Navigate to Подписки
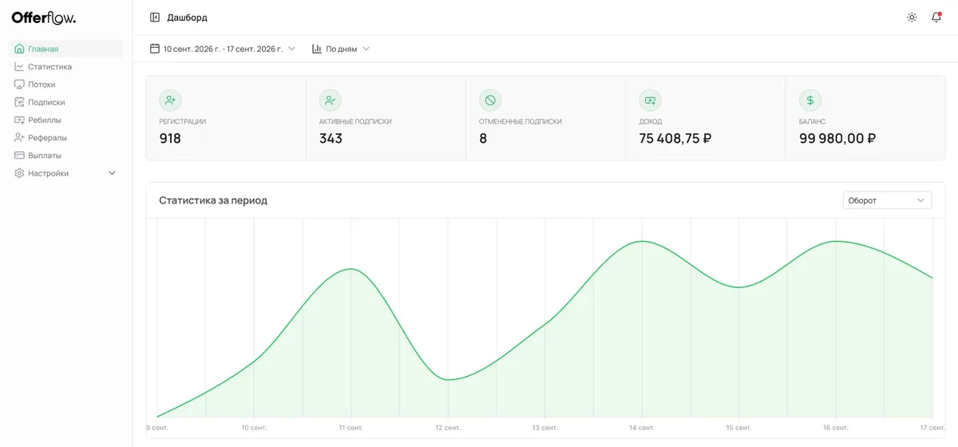The width and height of the screenshot is (958, 447). point(65,102)
